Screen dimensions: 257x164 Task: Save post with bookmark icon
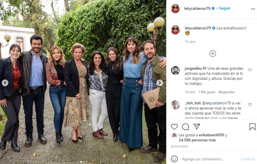[253, 127]
